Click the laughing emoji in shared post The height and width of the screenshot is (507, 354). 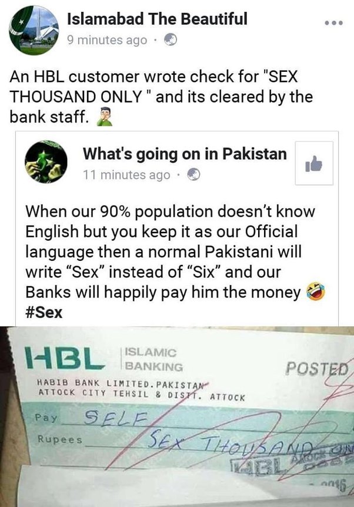point(316,291)
